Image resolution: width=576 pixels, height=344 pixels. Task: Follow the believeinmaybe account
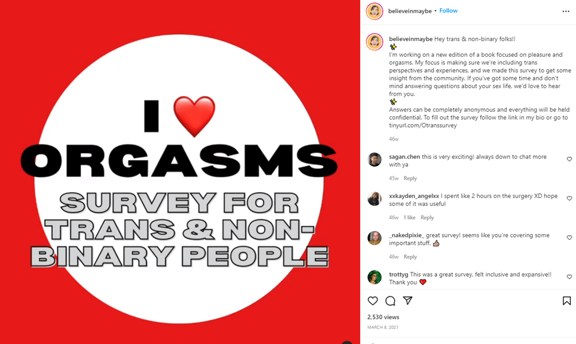[448, 11]
